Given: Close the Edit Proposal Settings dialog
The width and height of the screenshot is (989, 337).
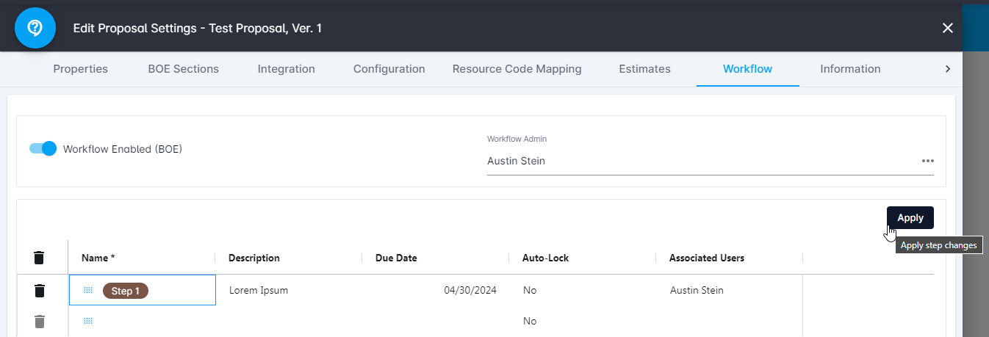Looking at the screenshot, I should coord(948,28).
